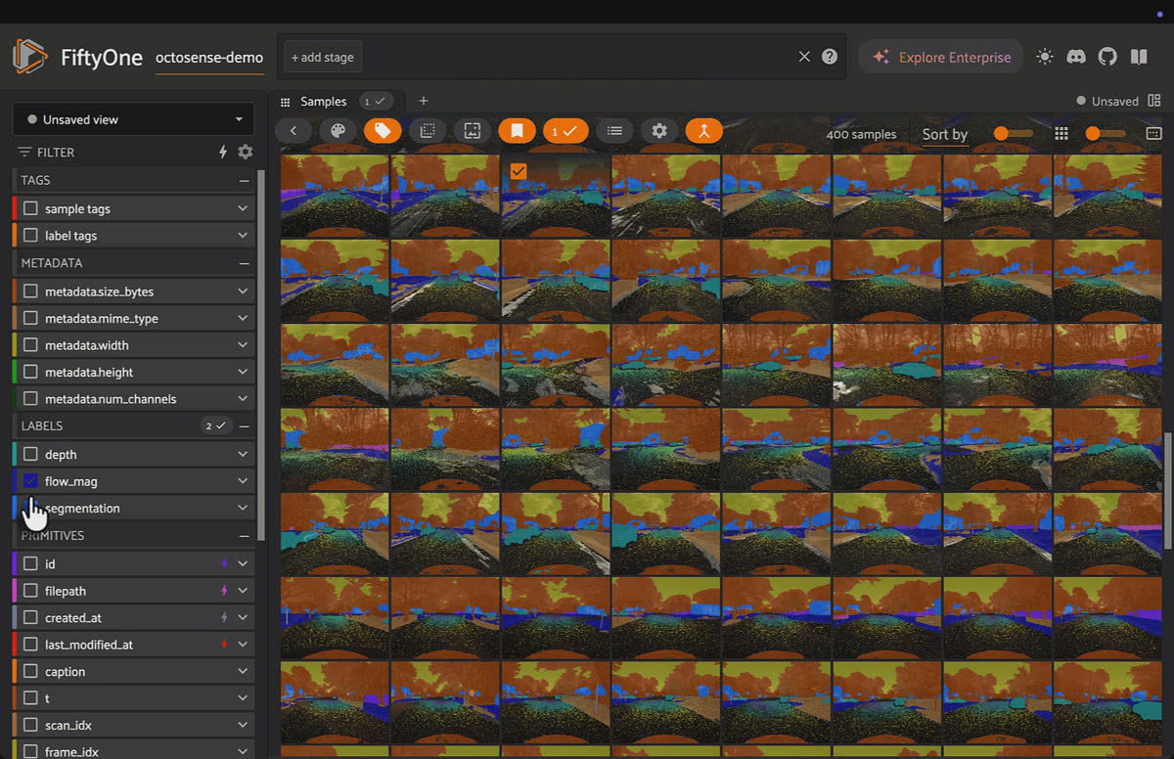Open display options gear in samples toolbar
The image size is (1174, 759).
tap(659, 130)
